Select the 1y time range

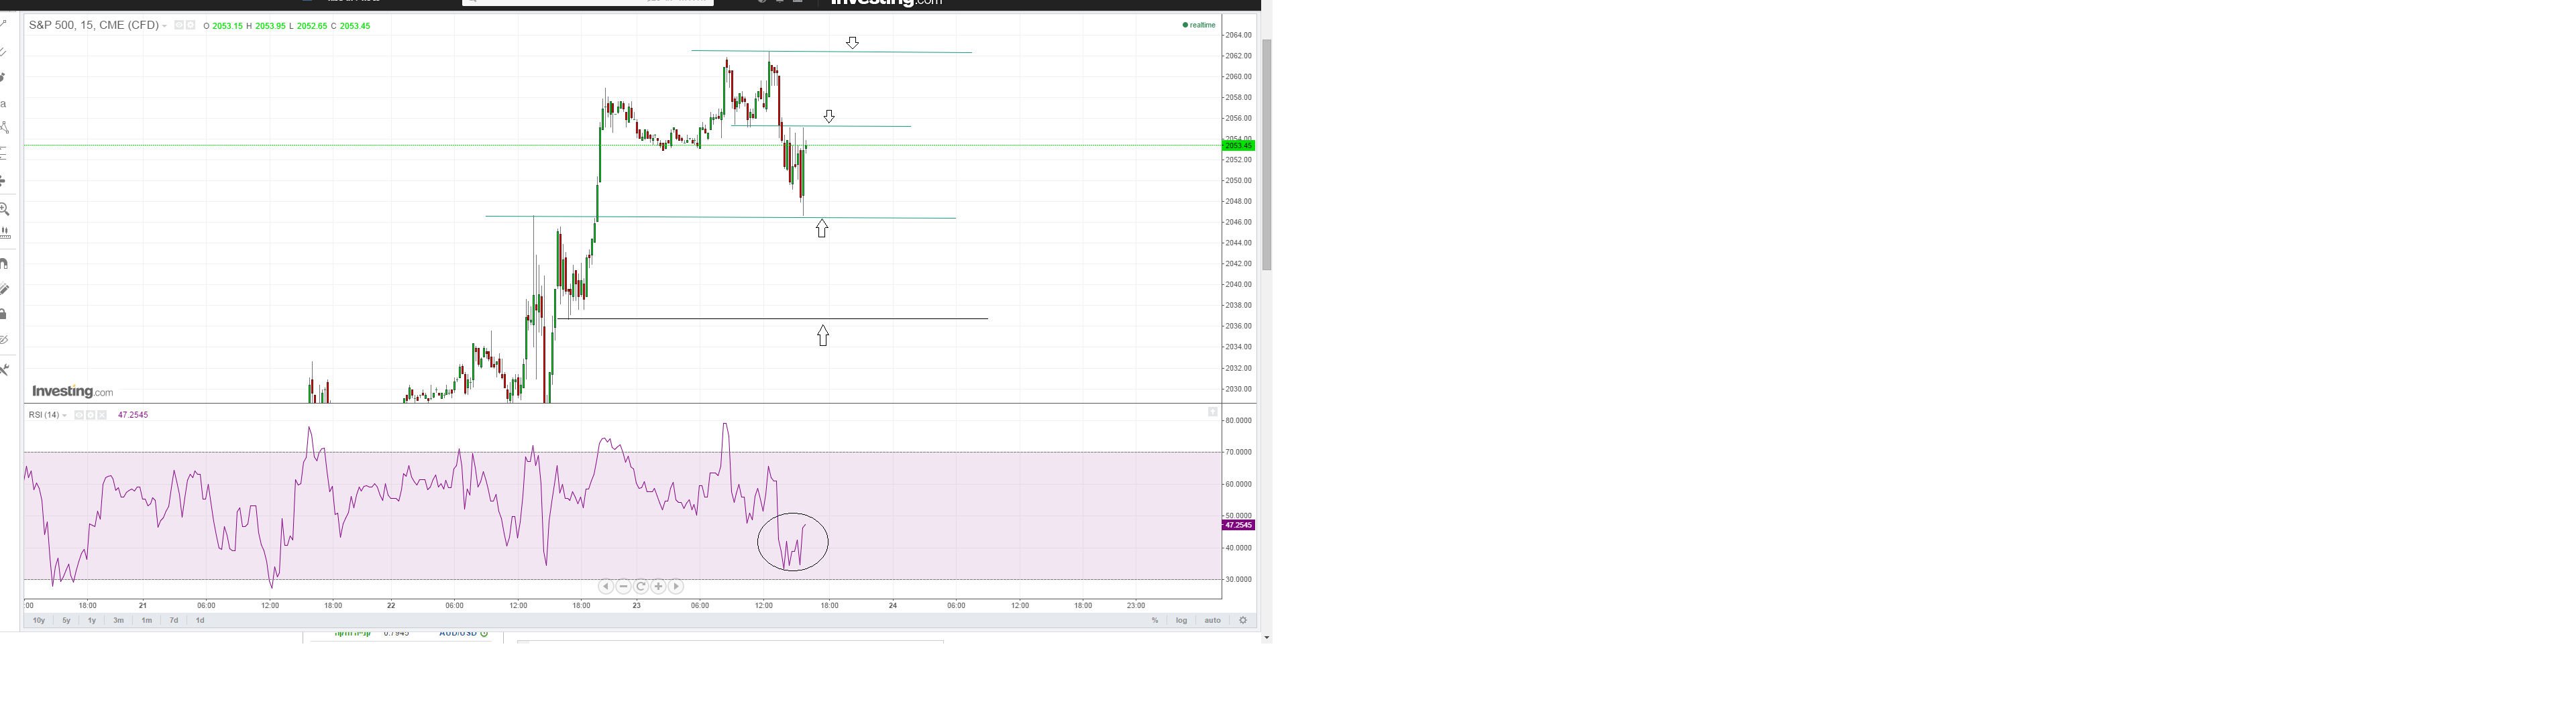pyautogui.click(x=92, y=620)
